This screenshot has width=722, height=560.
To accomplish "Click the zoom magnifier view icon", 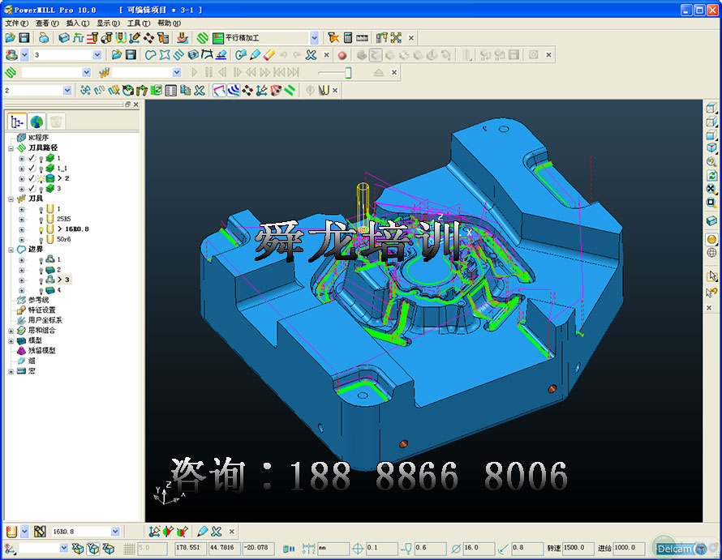I will [712, 162].
